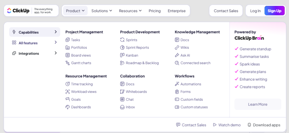Click the Ask AI sparkle icon
The height and width of the screenshot is (133, 289).
pyautogui.click(x=177, y=55)
